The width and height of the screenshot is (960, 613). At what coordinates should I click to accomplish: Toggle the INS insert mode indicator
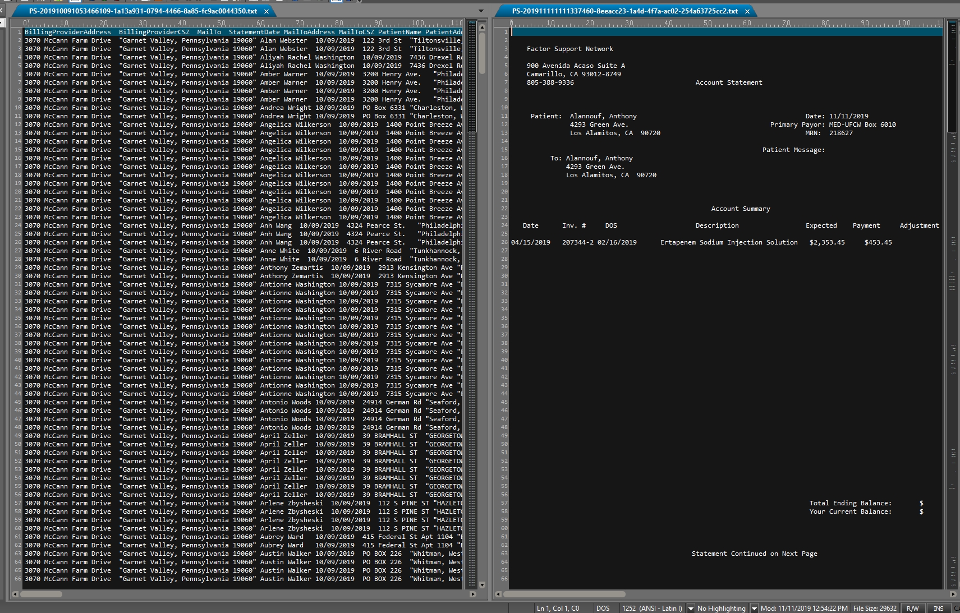(938, 608)
